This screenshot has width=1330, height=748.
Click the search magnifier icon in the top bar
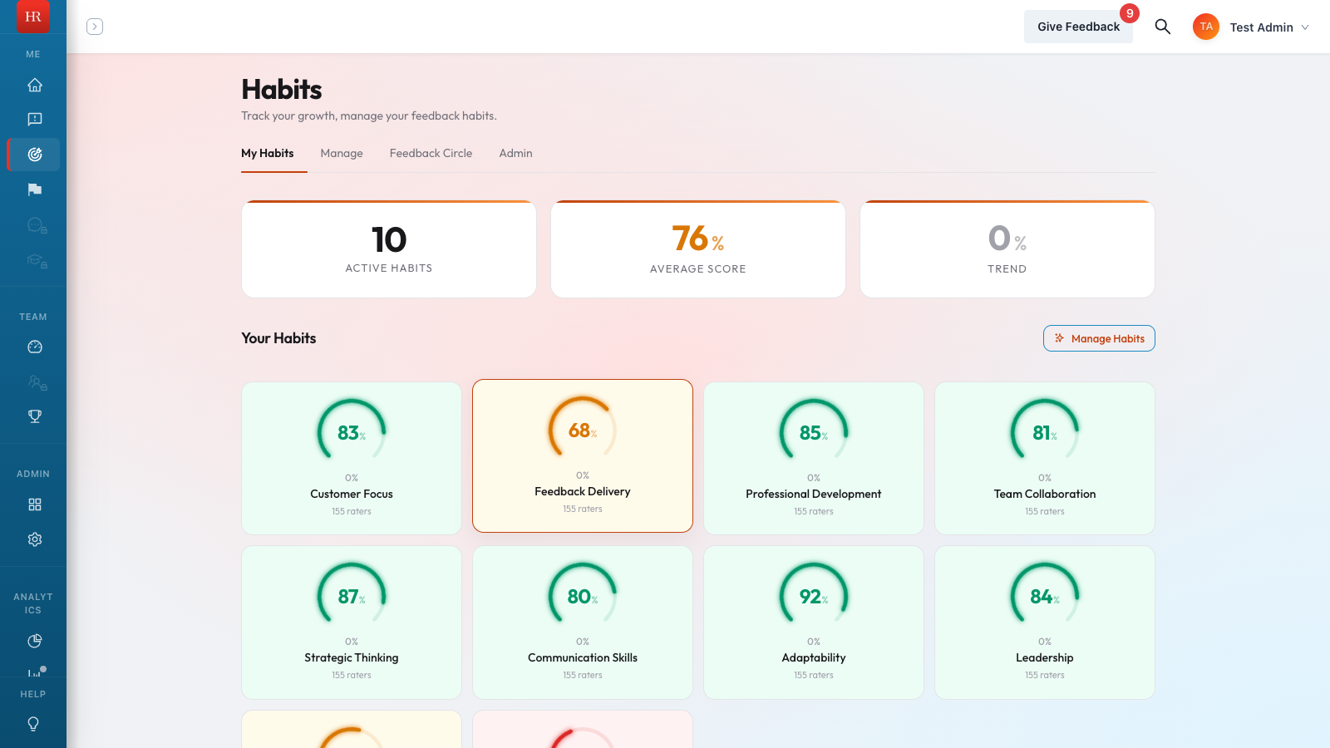pyautogui.click(x=1162, y=27)
